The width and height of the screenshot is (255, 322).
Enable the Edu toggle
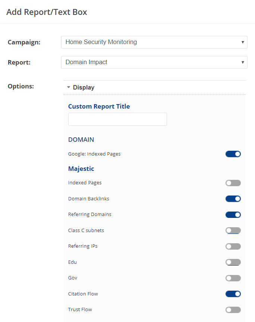click(x=233, y=262)
